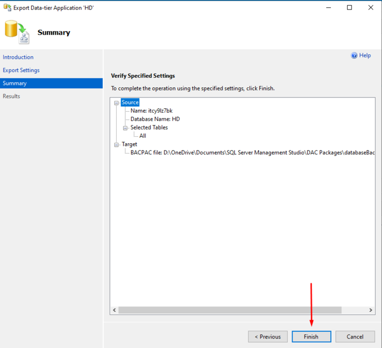Click the Finish button
The height and width of the screenshot is (348, 382).
(311, 336)
